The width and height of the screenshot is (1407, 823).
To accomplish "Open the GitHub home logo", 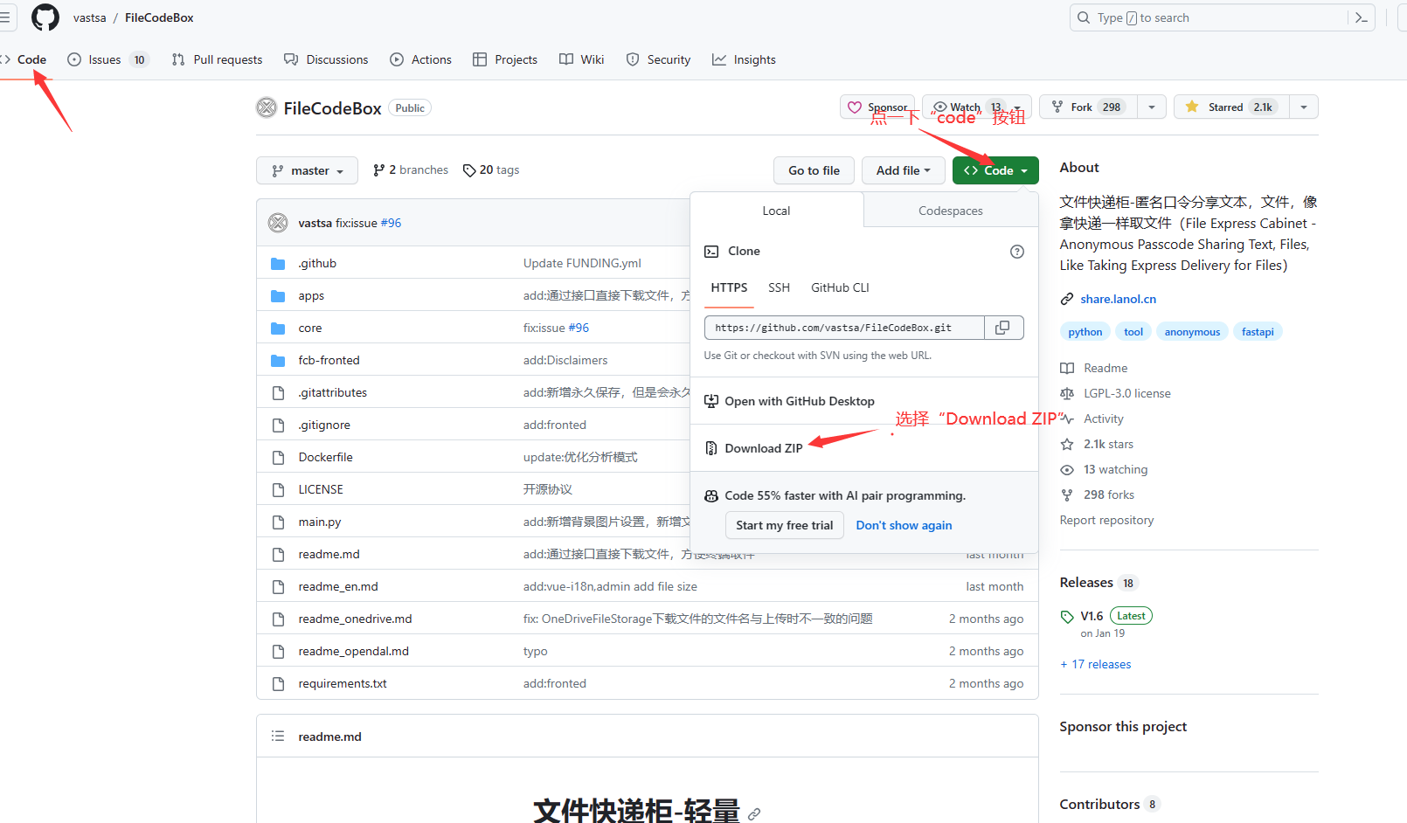I will [45, 17].
